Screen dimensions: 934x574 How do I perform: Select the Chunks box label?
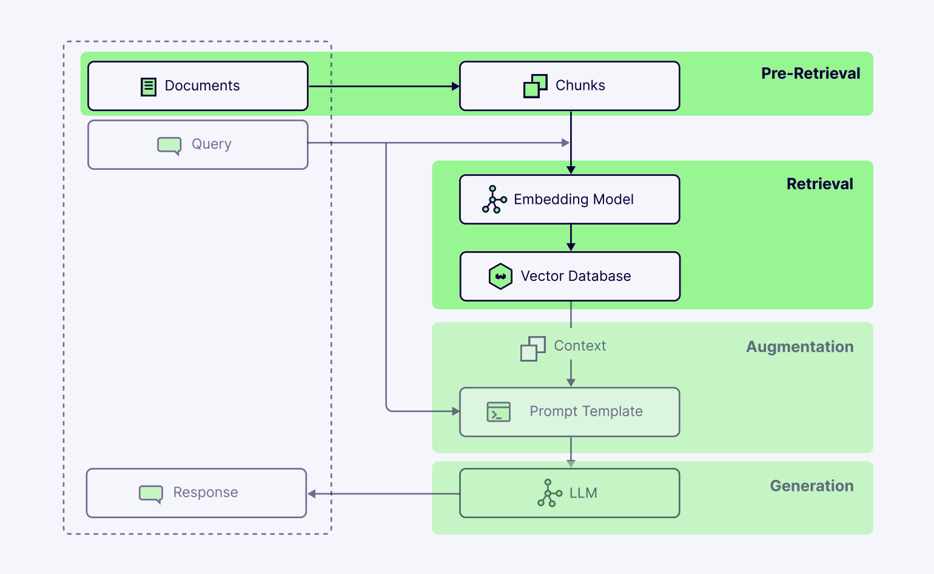[580, 86]
